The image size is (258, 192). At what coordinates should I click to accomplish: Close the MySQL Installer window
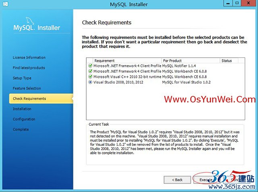249,4
